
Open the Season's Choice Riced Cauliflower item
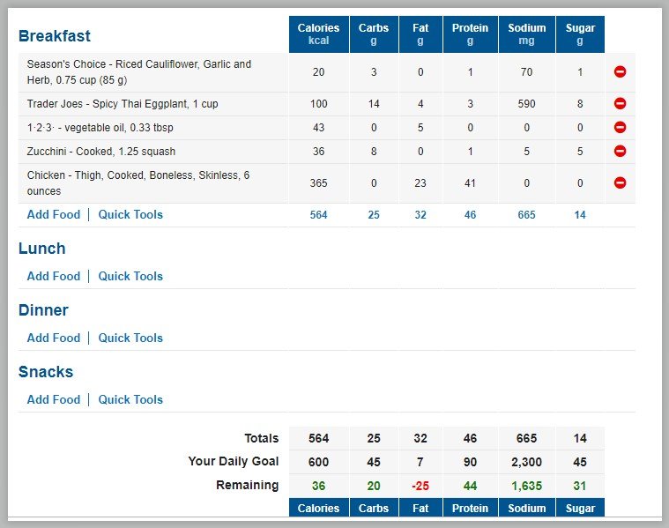pyautogui.click(x=139, y=72)
